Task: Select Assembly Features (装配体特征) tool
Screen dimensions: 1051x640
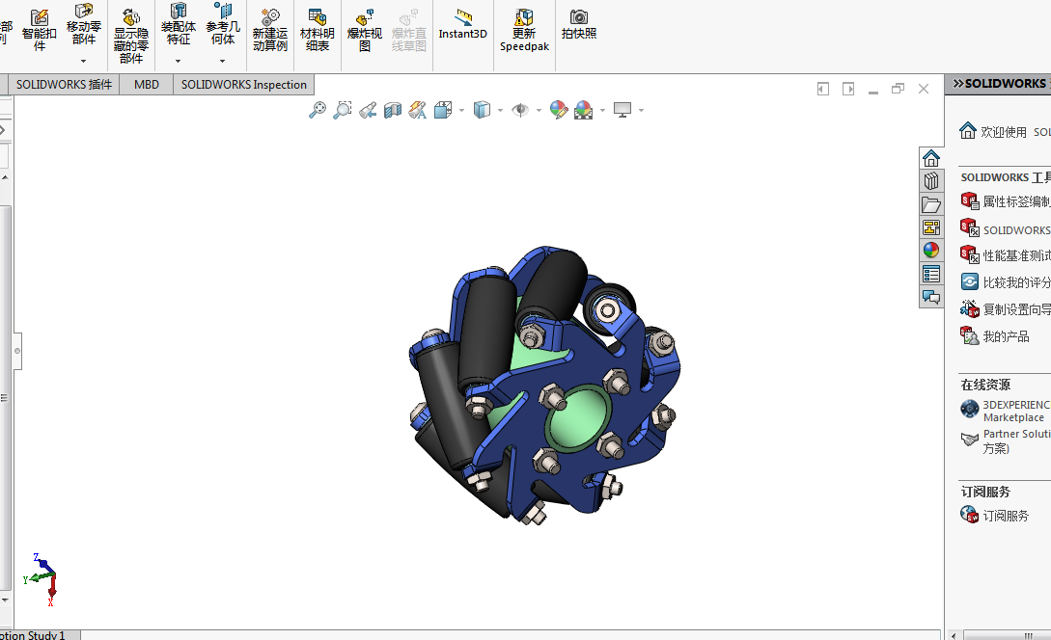Action: point(179,24)
